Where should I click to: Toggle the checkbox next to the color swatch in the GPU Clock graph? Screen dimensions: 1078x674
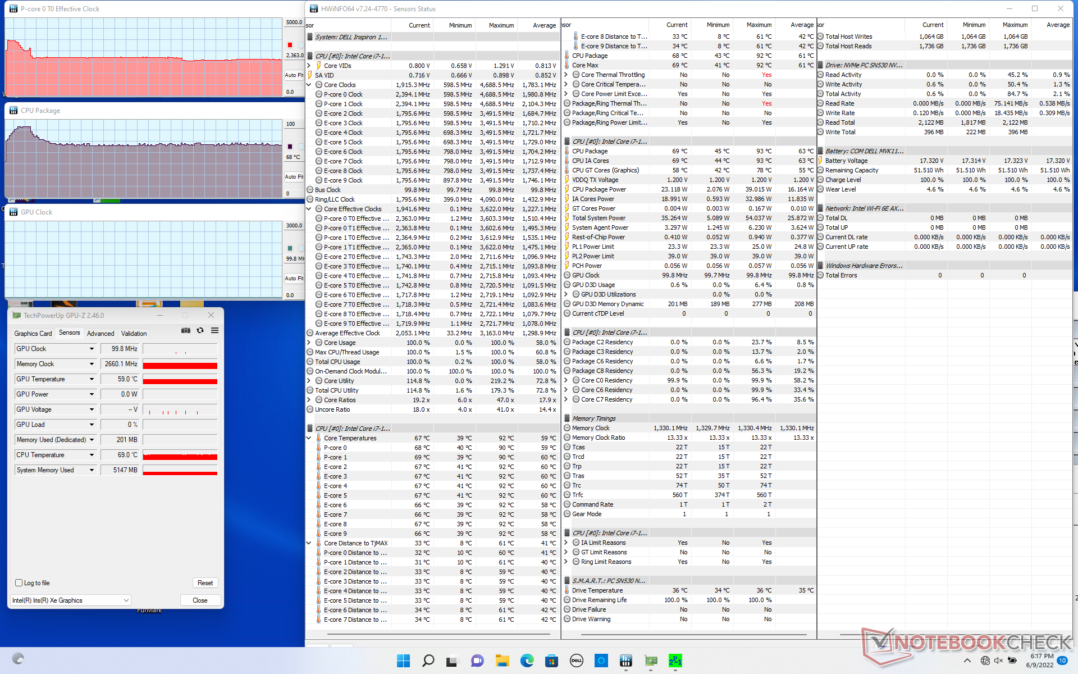pos(301,248)
